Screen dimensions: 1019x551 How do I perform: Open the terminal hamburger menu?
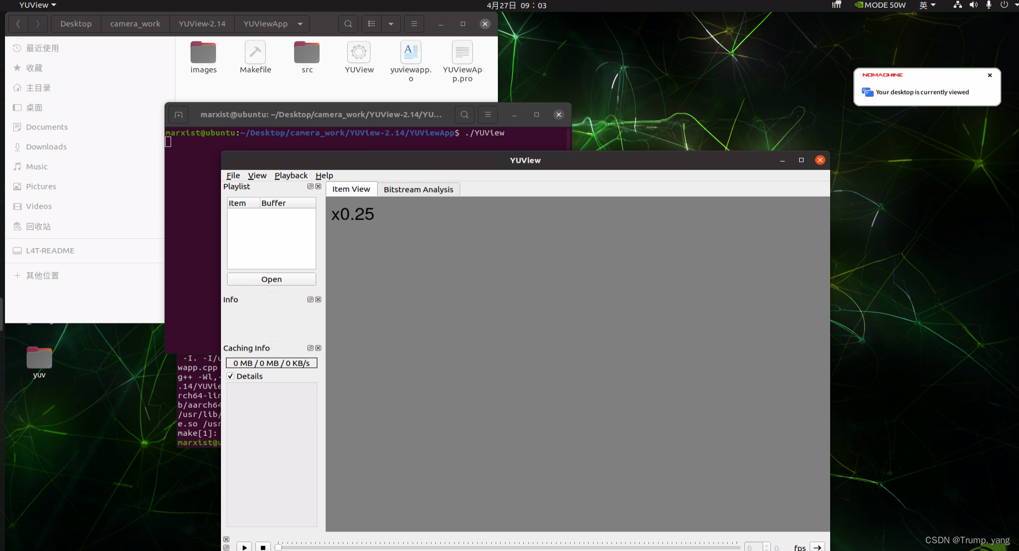click(488, 115)
